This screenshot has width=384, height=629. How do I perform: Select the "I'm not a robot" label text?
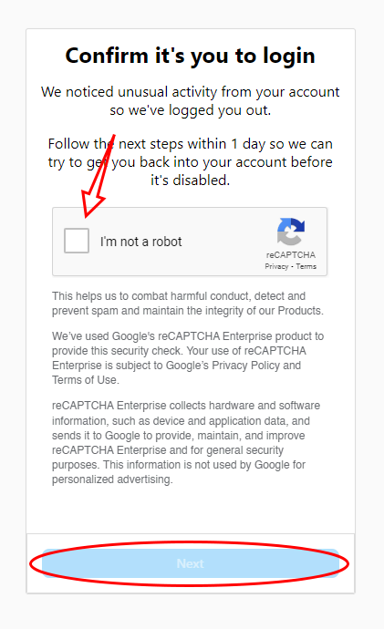click(x=140, y=242)
